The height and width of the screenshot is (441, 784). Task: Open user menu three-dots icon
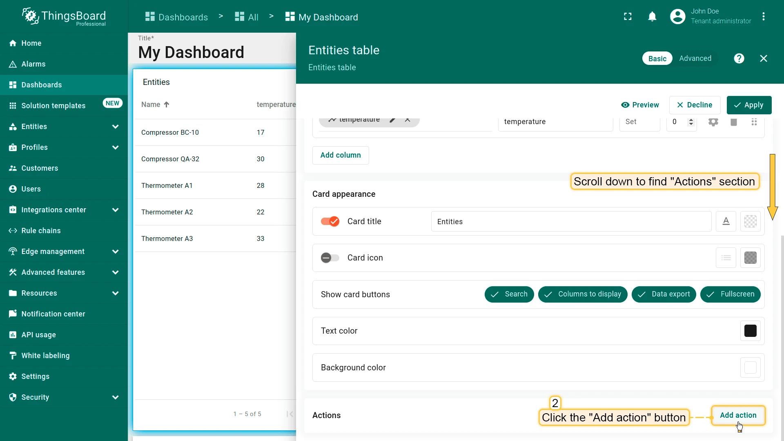point(763,17)
